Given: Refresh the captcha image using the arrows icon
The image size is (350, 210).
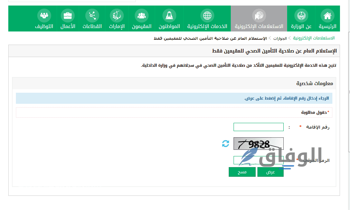Looking at the screenshot, I should (226, 144).
